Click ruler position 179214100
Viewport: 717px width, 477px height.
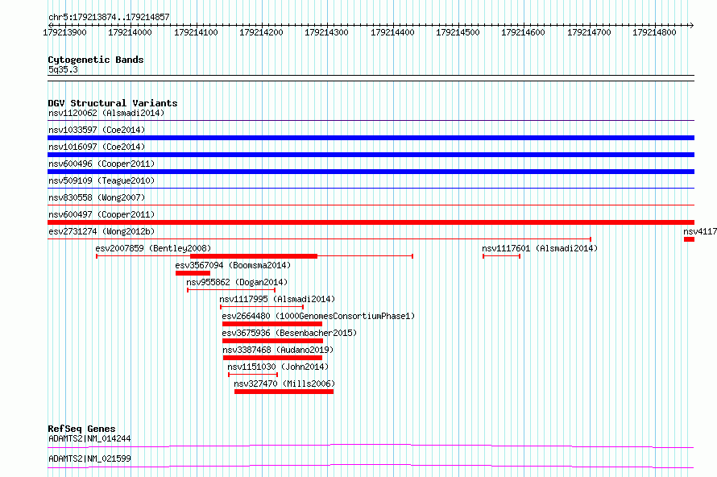(x=197, y=32)
